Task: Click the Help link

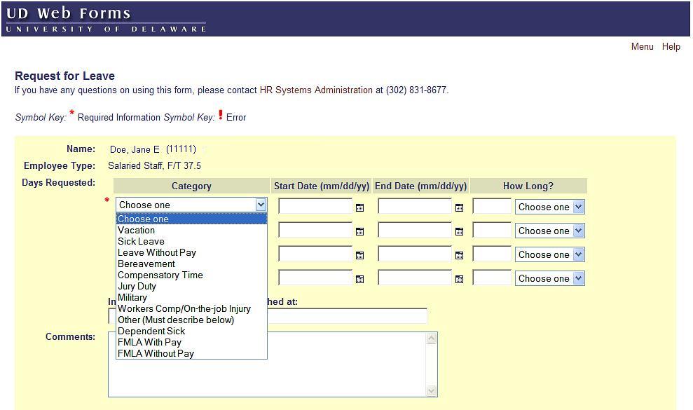Action: click(x=671, y=46)
